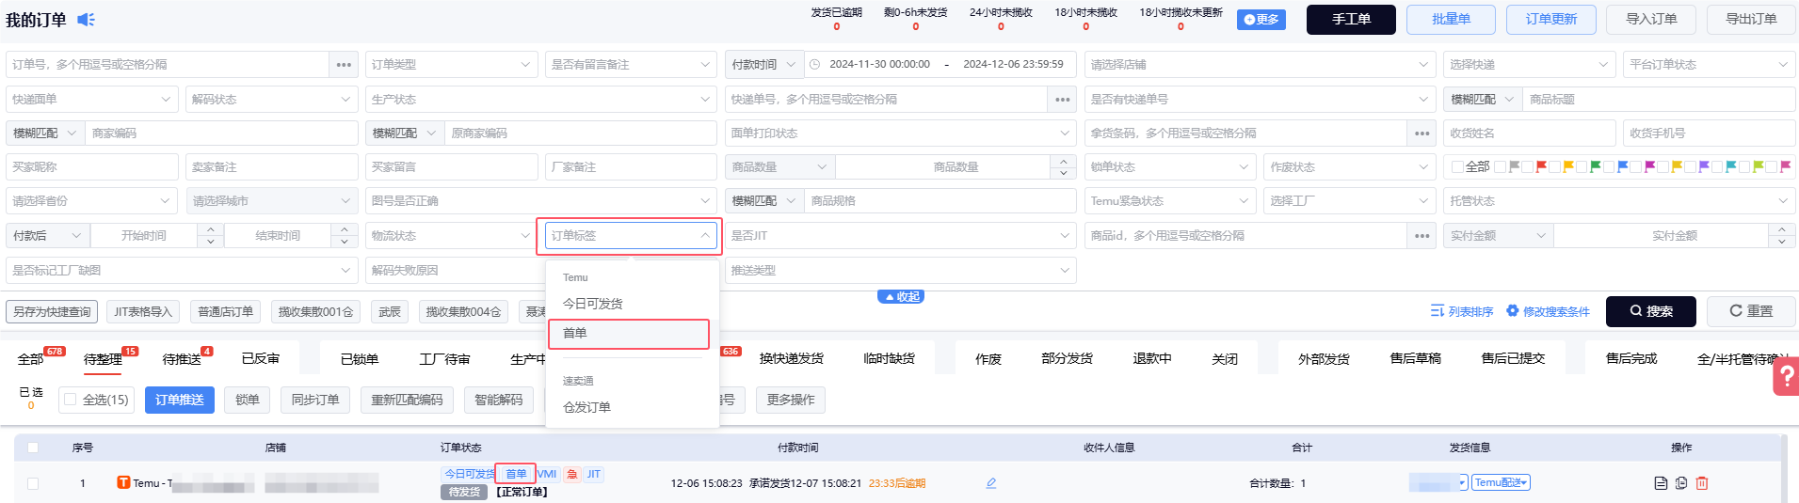Click the 首单 tag in row 1
The width and height of the screenshot is (1799, 503).
(516, 474)
